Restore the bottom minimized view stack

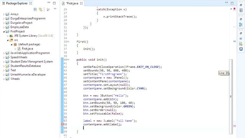click(x=241, y=33)
